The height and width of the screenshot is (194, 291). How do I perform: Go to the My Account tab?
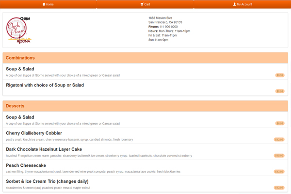click(242, 4)
